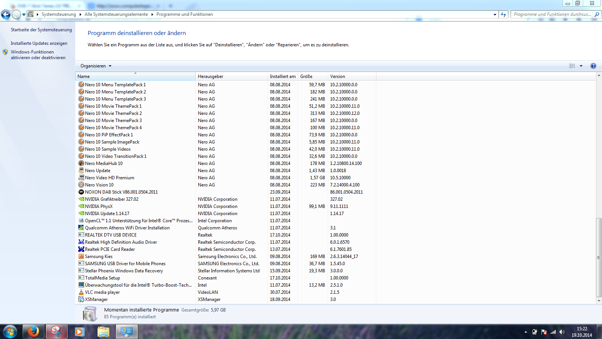
Task: Open the view options dropdown arrow
Action: coord(581,66)
